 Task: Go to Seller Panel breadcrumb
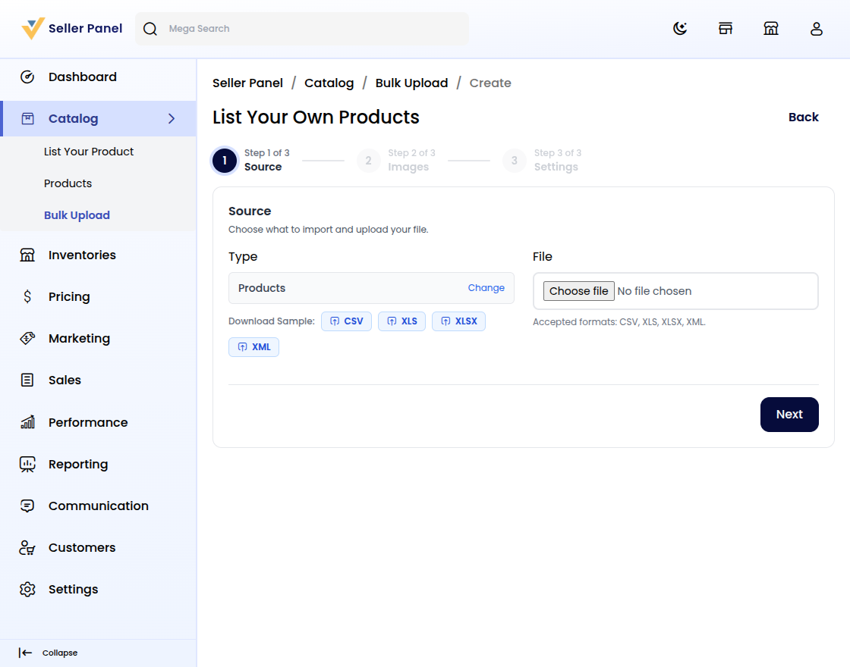point(247,83)
